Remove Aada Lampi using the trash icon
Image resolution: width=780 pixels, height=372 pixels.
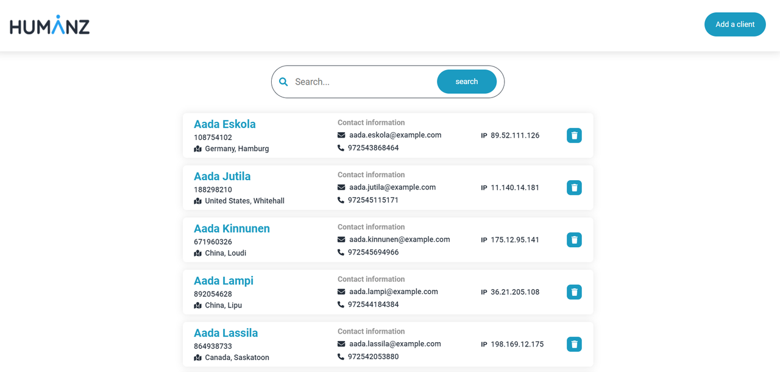(574, 292)
